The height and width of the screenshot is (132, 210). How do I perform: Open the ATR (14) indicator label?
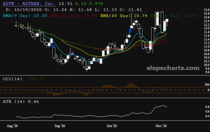[13, 101]
